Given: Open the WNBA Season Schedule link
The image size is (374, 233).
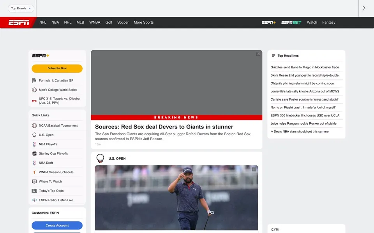Looking at the screenshot, I should (x=56, y=172).
